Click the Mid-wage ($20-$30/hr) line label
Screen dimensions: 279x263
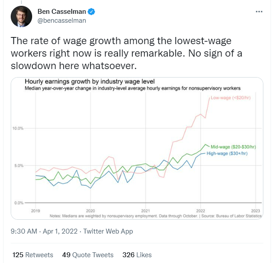[233, 147]
